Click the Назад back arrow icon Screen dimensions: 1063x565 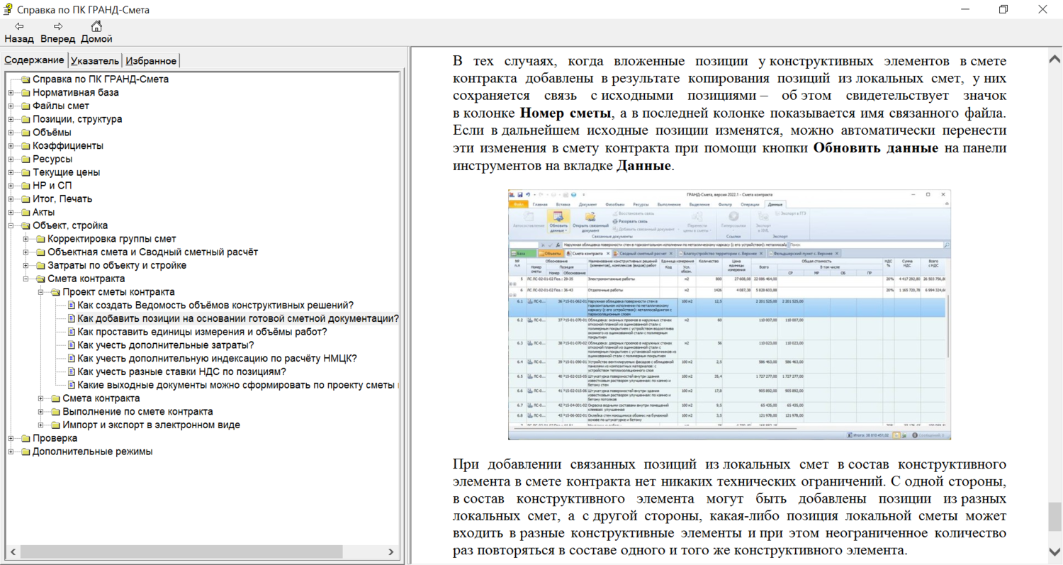[19, 26]
